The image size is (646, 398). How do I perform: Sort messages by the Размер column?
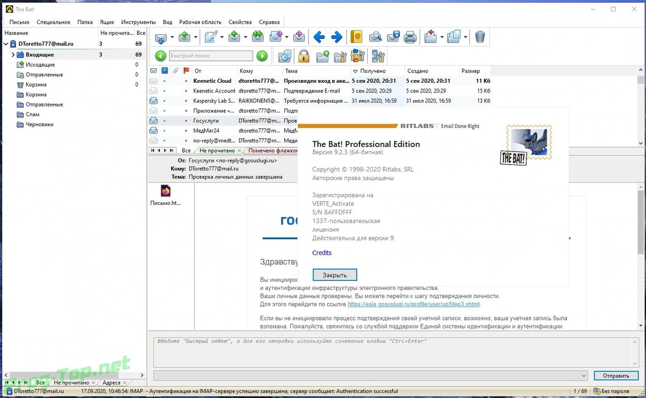tap(475, 71)
